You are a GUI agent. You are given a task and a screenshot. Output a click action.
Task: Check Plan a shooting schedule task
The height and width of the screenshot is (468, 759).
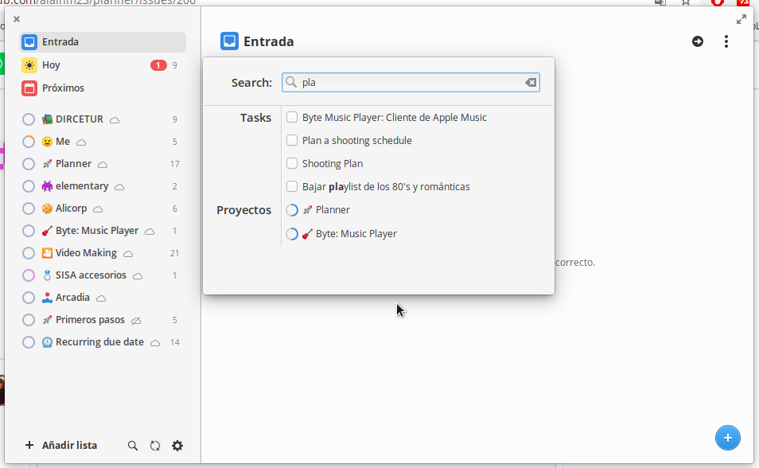point(291,140)
